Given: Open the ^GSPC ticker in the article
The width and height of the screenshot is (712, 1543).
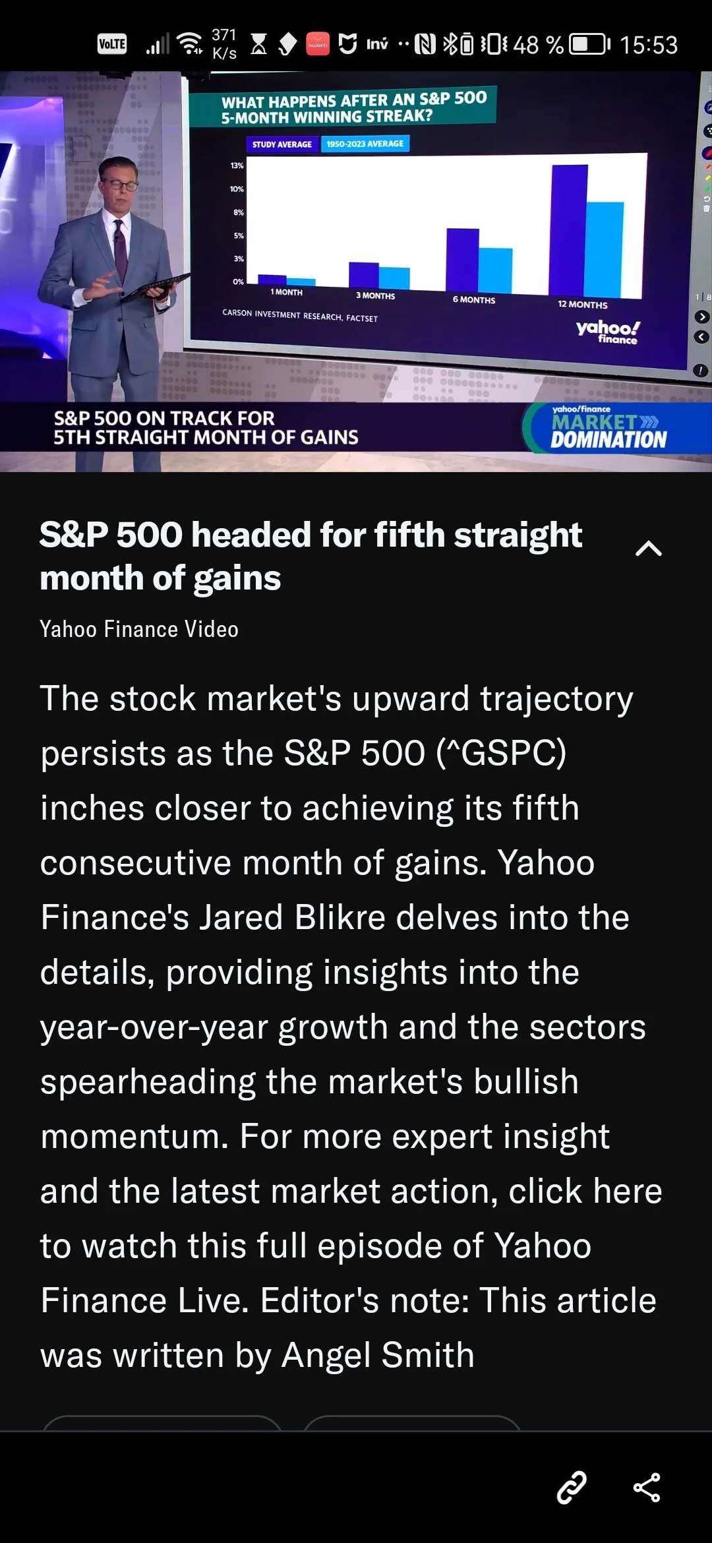Looking at the screenshot, I should tap(501, 753).
